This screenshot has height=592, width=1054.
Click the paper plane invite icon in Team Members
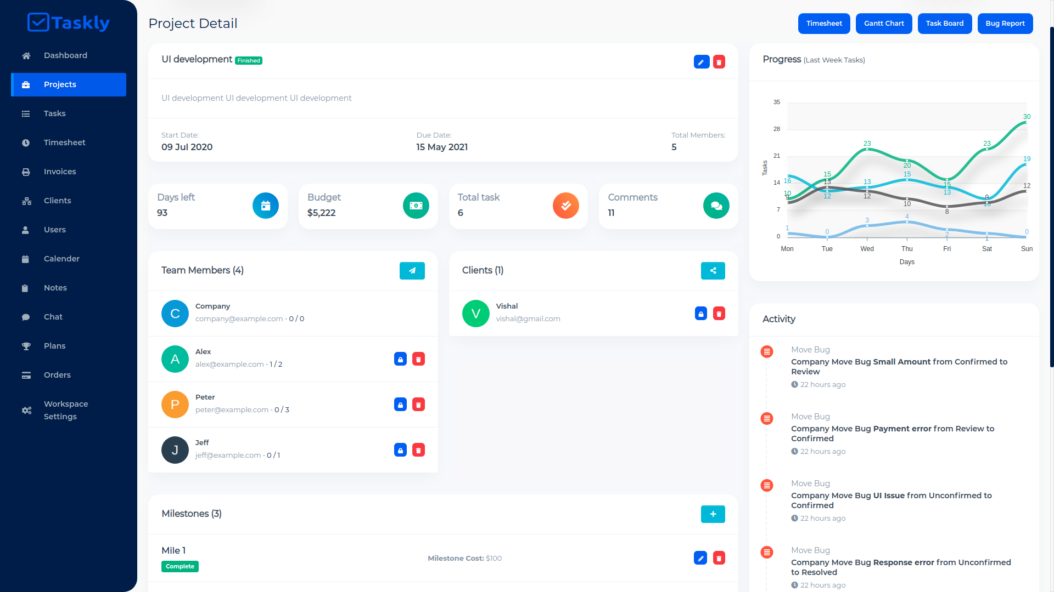(x=412, y=271)
